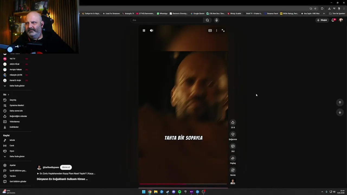Toggle closed captions on the Short
The image size is (347, 195).
(x=210, y=31)
